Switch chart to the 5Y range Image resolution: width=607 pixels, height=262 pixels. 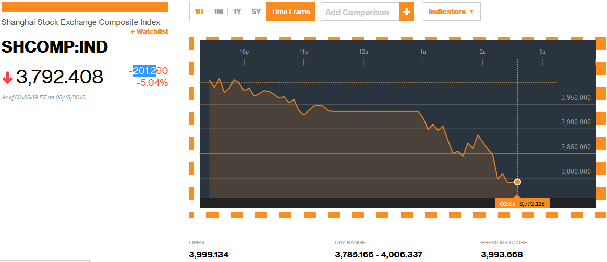click(256, 11)
